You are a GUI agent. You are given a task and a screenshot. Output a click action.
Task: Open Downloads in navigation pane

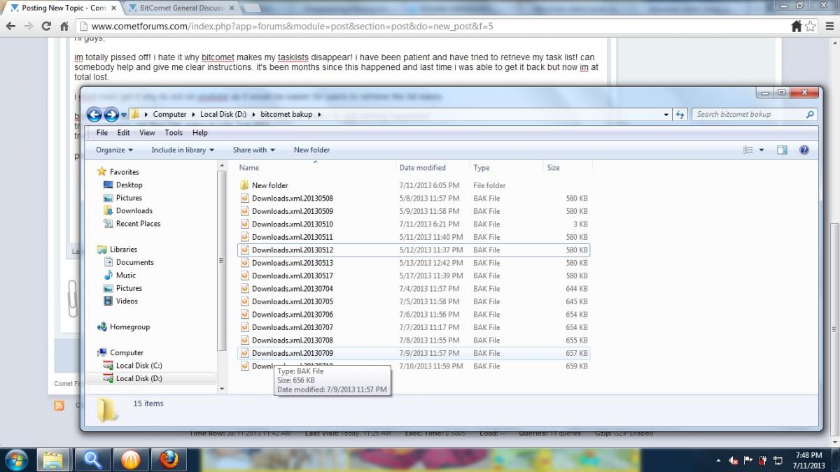(134, 210)
